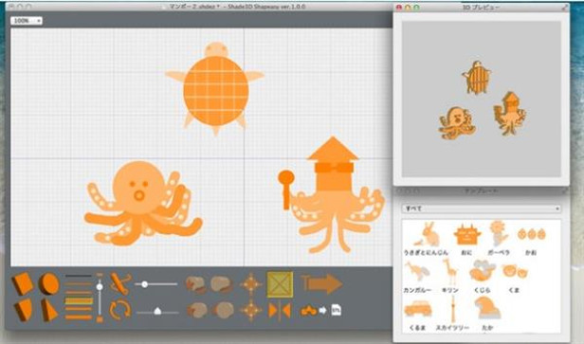The width and height of the screenshot is (584, 344).
Task: Click the octopus shape on canvas
Action: point(142,203)
